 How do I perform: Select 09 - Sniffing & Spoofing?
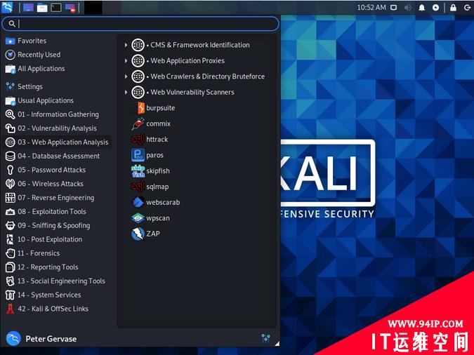pyautogui.click(x=48, y=226)
